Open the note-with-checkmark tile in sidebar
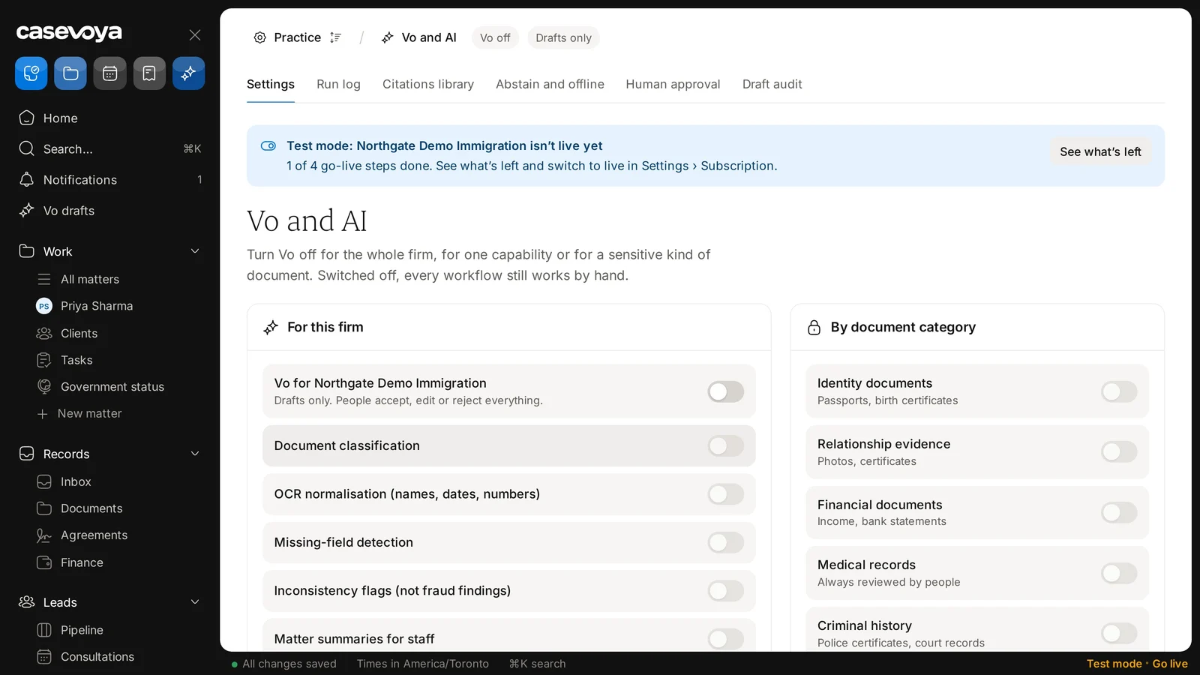 [31, 73]
